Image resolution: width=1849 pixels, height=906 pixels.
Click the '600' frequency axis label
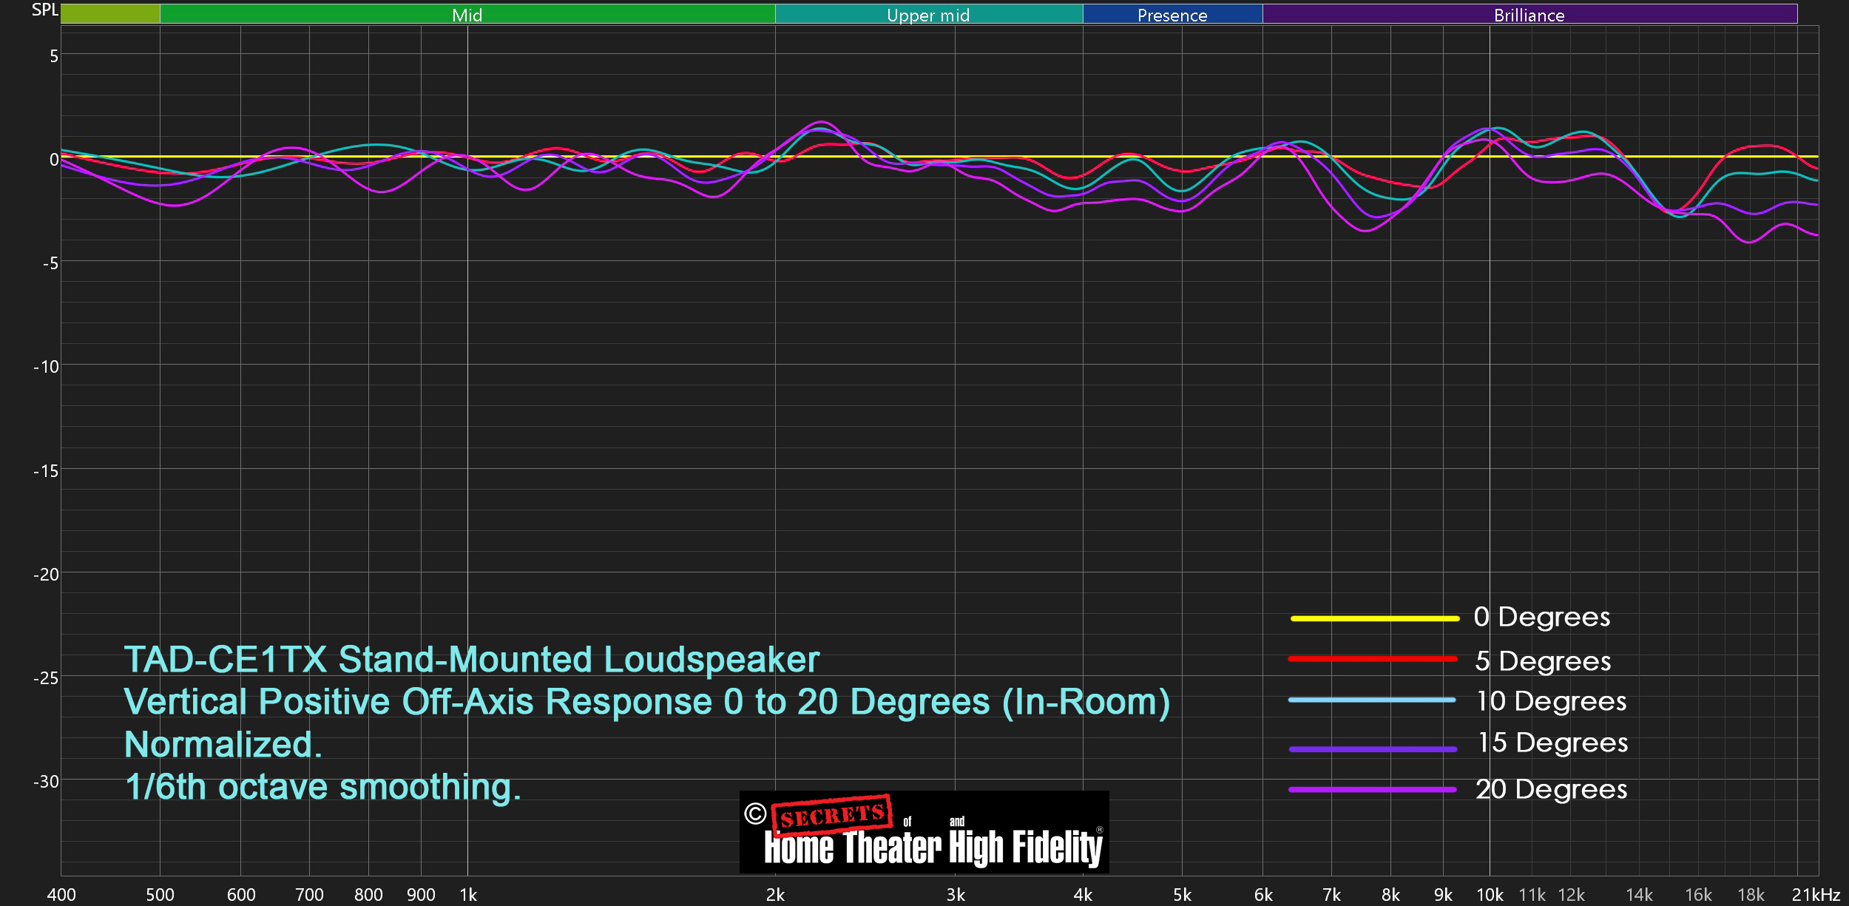pyautogui.click(x=241, y=895)
